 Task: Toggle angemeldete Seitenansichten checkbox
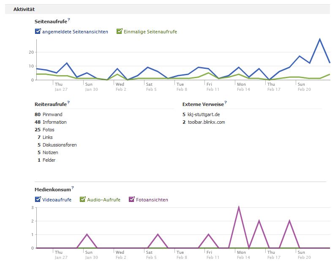point(38,31)
